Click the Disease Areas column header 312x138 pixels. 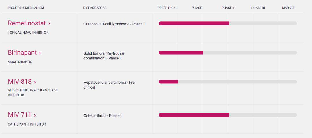coord(95,8)
